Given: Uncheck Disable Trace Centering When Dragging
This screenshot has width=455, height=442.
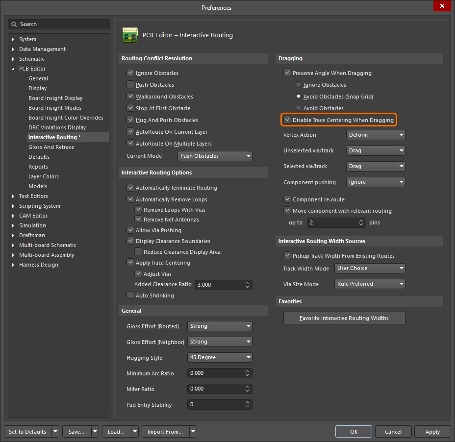Looking at the screenshot, I should click(x=288, y=120).
